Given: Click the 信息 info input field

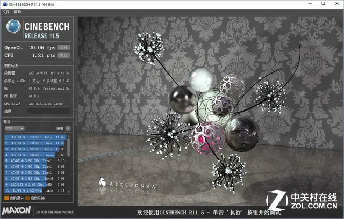Looking at the screenshot, I should (48, 112).
